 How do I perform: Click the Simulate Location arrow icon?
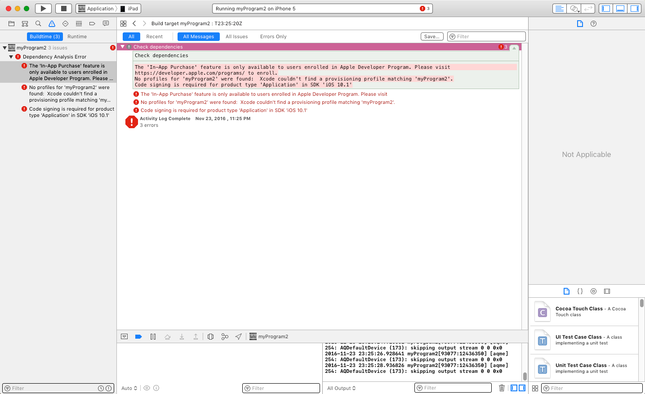(x=239, y=336)
